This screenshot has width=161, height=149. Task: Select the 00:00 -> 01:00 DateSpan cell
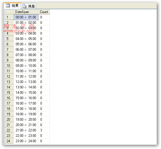26,17
